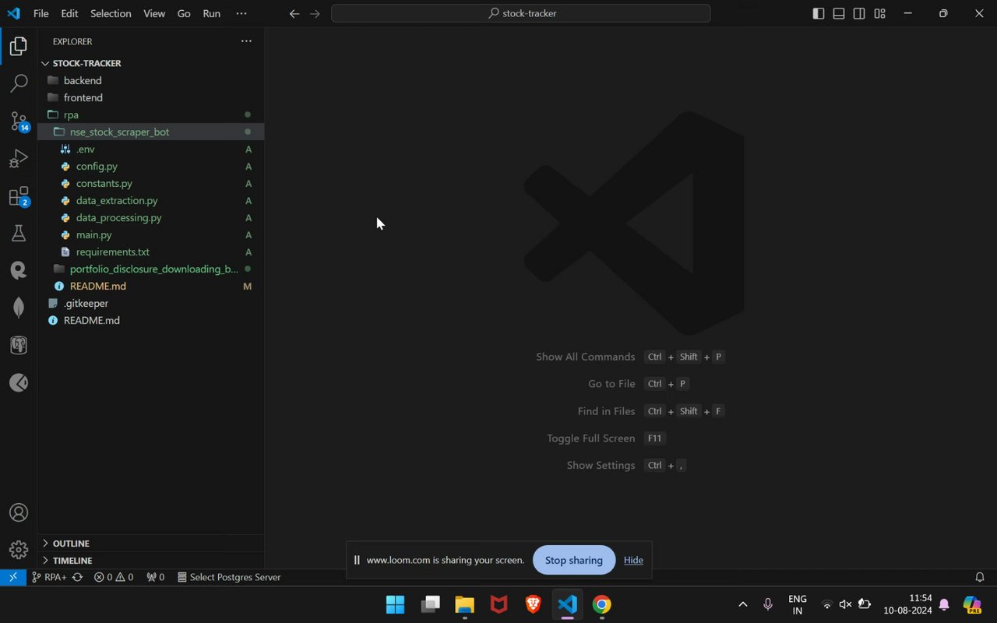Open the Run menu
Viewport: 997px width, 623px height.
[x=211, y=13]
